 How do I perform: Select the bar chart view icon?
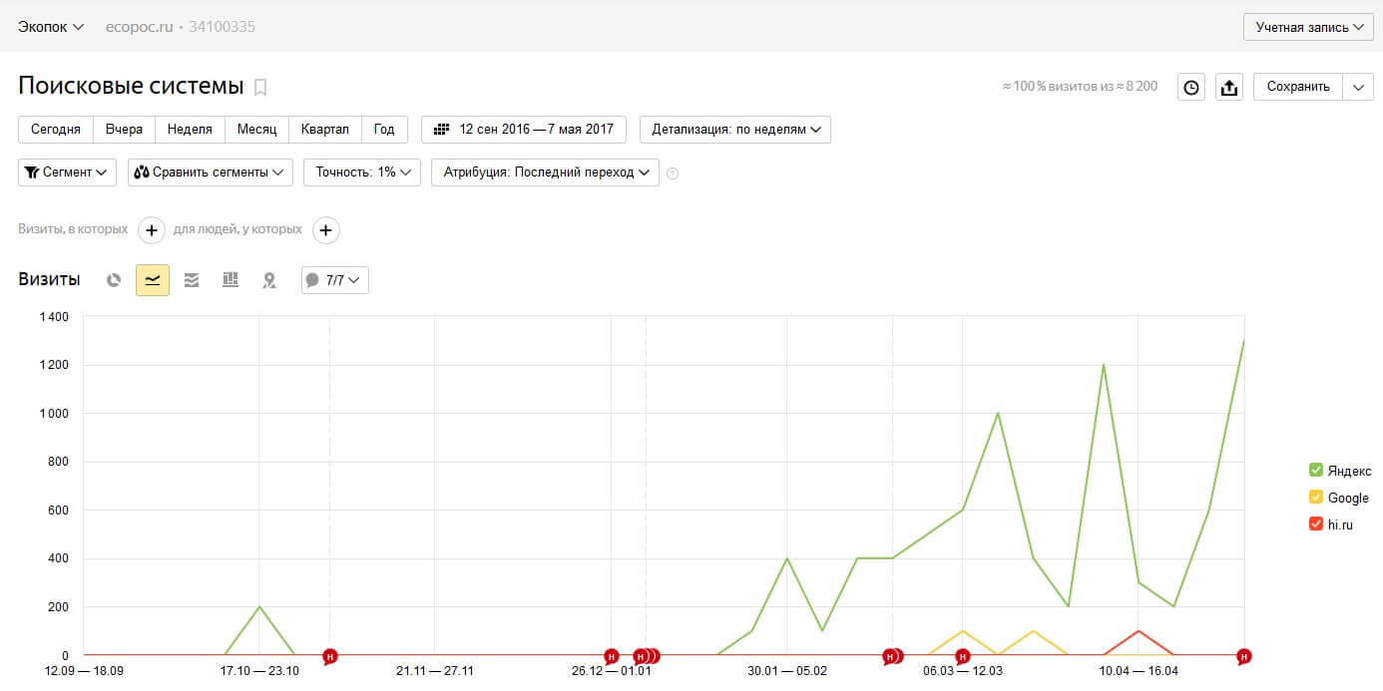[x=230, y=280]
